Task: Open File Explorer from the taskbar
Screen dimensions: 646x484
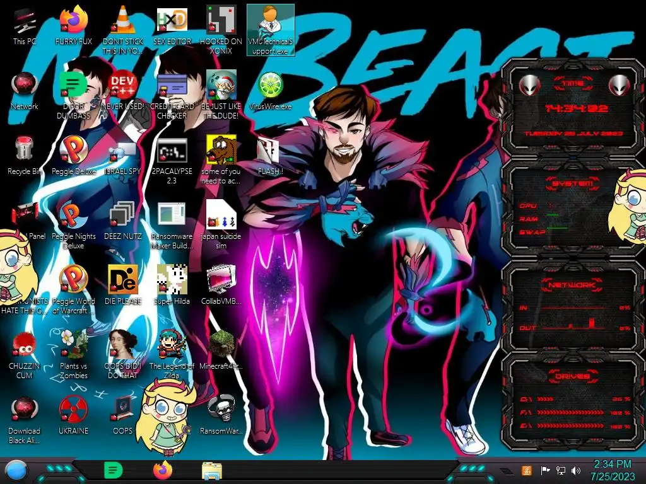Action: [x=212, y=471]
